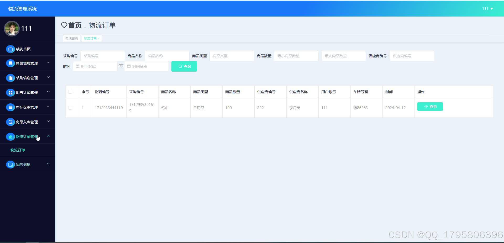Screen dimensions: 504x243
Task: Focus the 采购编号 search field
Action: click(x=103, y=56)
